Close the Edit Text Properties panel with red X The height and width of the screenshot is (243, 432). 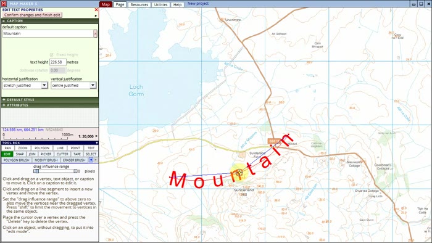96,10
